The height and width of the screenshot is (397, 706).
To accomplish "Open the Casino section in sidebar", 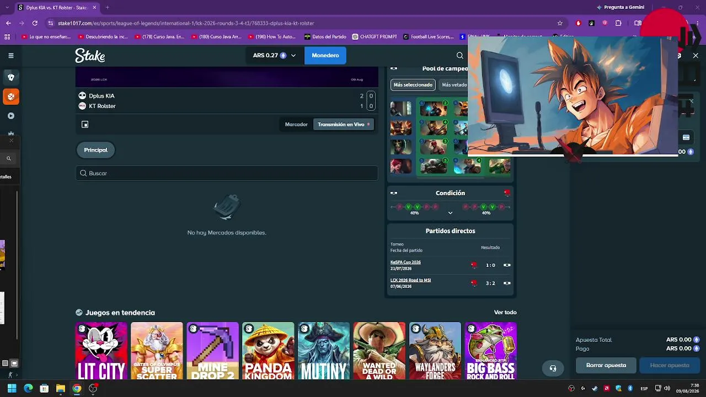I will pos(10,77).
